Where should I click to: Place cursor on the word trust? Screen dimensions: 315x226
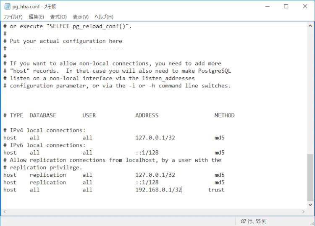coord(216,190)
